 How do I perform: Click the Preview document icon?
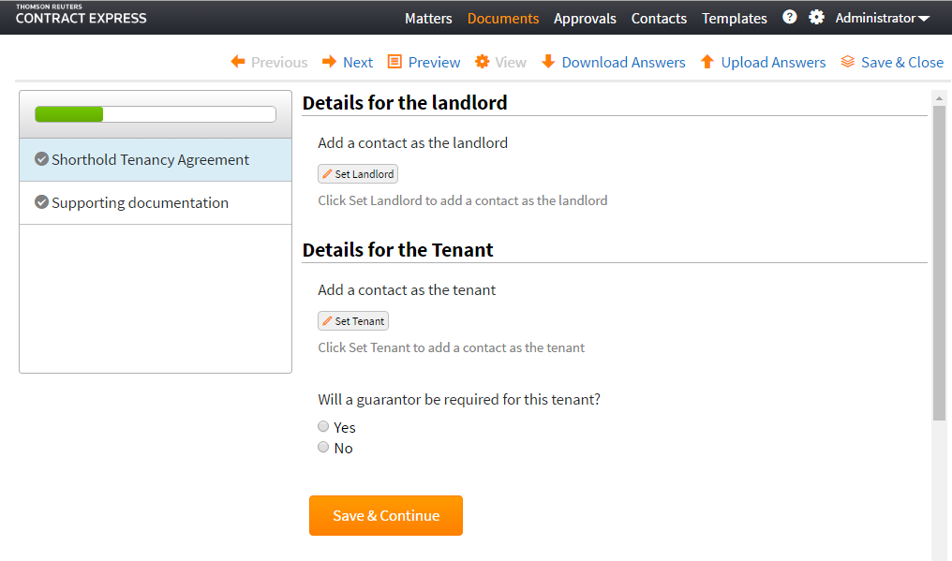pyautogui.click(x=394, y=62)
